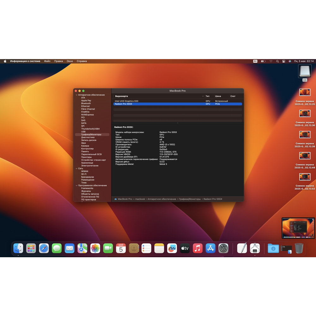Collapse Аппаратное обеспечение section
This screenshot has height=316, width=316.
[76, 95]
